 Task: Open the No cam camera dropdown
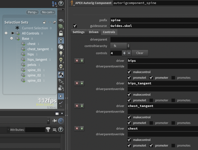(48, 12)
